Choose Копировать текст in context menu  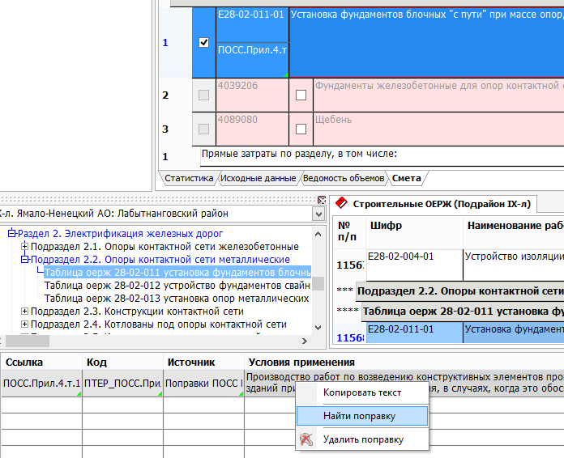point(362,392)
